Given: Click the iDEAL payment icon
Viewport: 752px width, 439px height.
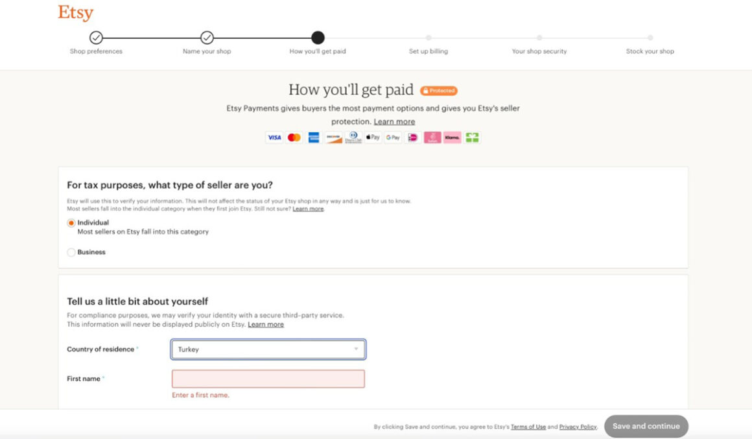Looking at the screenshot, I should (412, 137).
